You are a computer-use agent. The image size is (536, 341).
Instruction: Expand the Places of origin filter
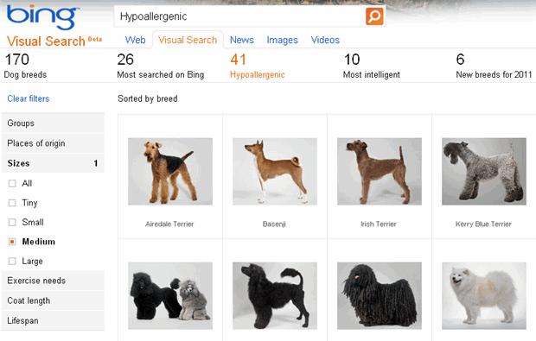click(53, 143)
